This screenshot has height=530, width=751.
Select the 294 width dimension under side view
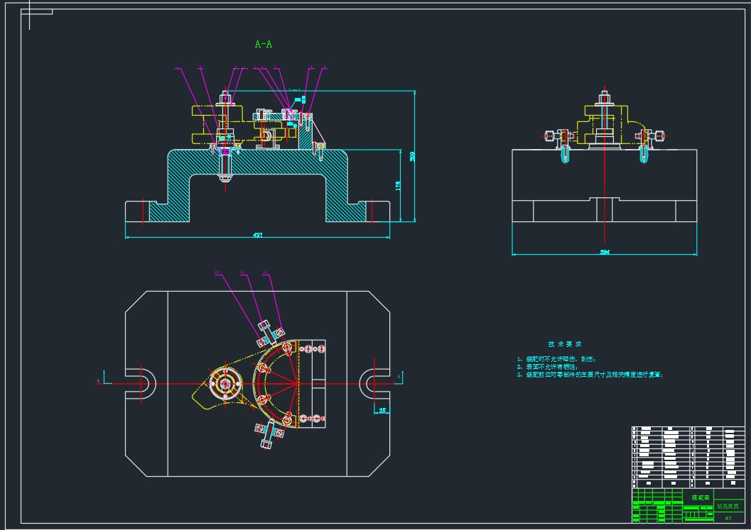click(x=605, y=252)
